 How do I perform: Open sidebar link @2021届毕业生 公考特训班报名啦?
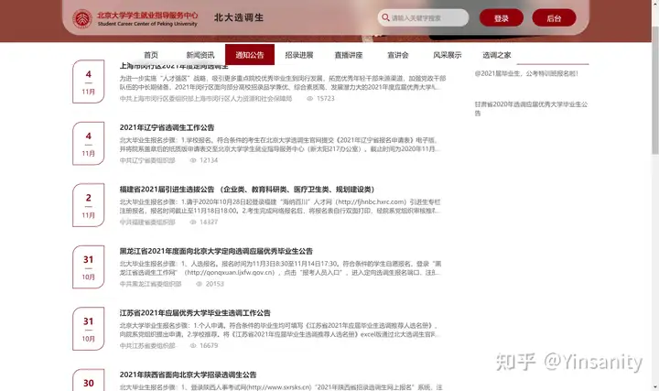pos(526,73)
